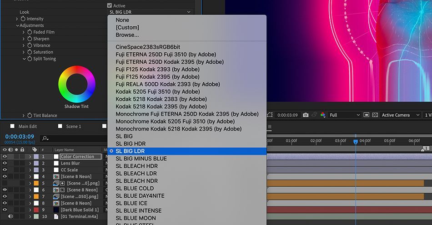Click the Faded Film stopwatch icon
432x225 pixels.
[x=30, y=32]
